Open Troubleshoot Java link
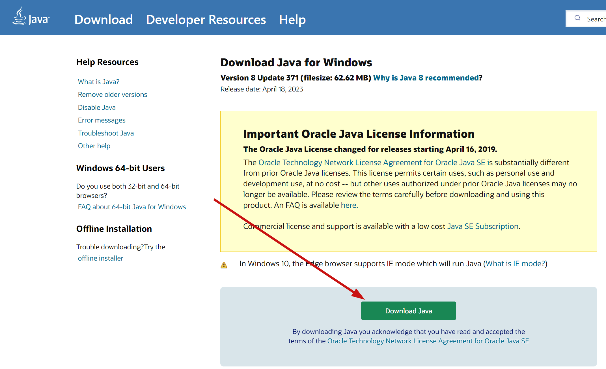The height and width of the screenshot is (369, 606). (x=105, y=133)
